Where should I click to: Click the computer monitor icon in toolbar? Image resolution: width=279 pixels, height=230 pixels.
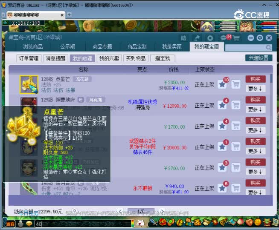[x=276, y=221]
